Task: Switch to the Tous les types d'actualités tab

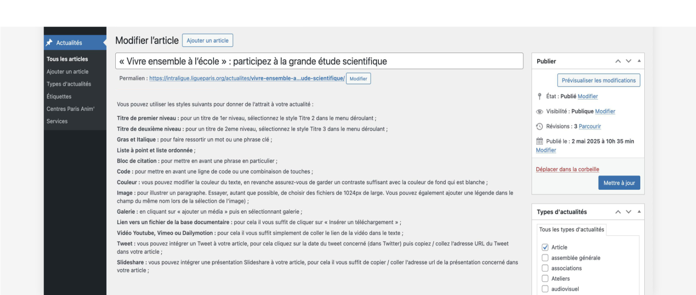Action: (x=572, y=229)
